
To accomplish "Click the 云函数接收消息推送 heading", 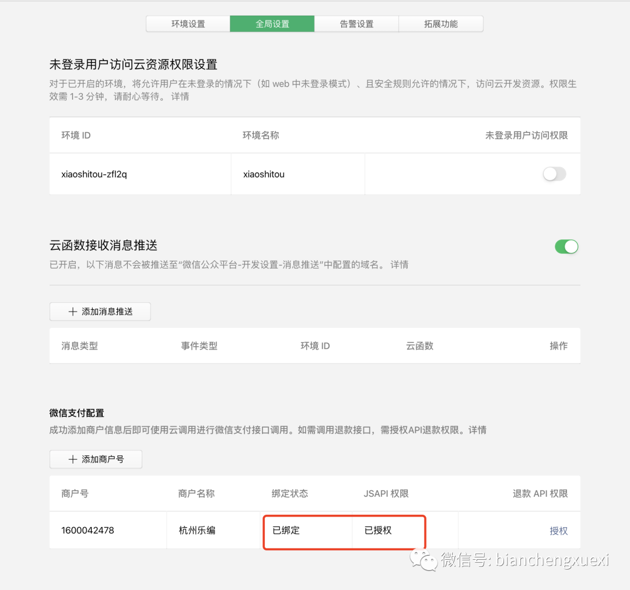I will point(103,245).
